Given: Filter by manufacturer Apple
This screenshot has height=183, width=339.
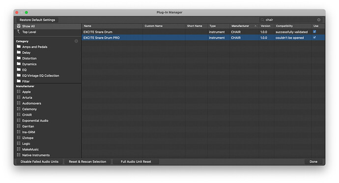Looking at the screenshot, I should 48,92.
